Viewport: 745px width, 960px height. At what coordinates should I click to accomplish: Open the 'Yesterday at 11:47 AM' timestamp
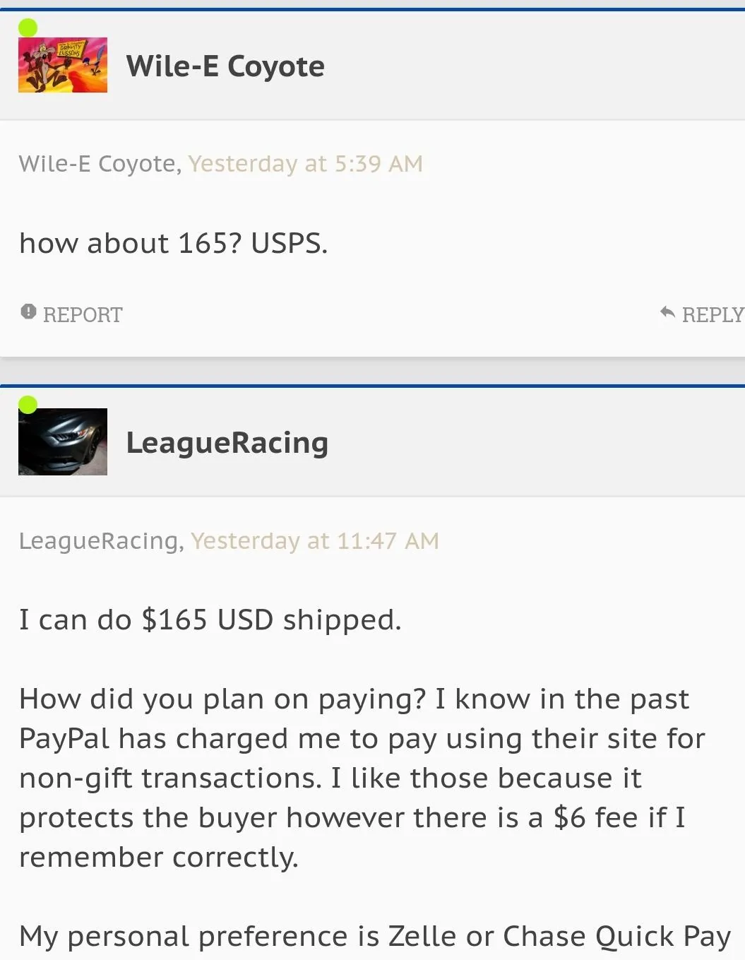point(315,541)
